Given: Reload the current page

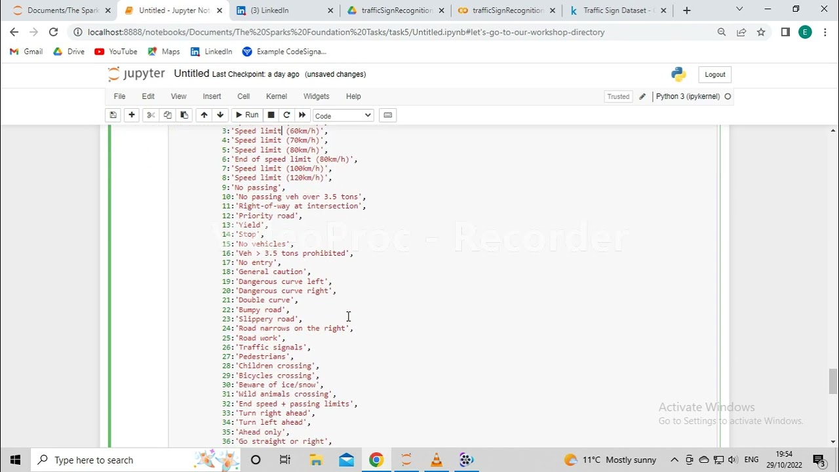Looking at the screenshot, I should (54, 32).
